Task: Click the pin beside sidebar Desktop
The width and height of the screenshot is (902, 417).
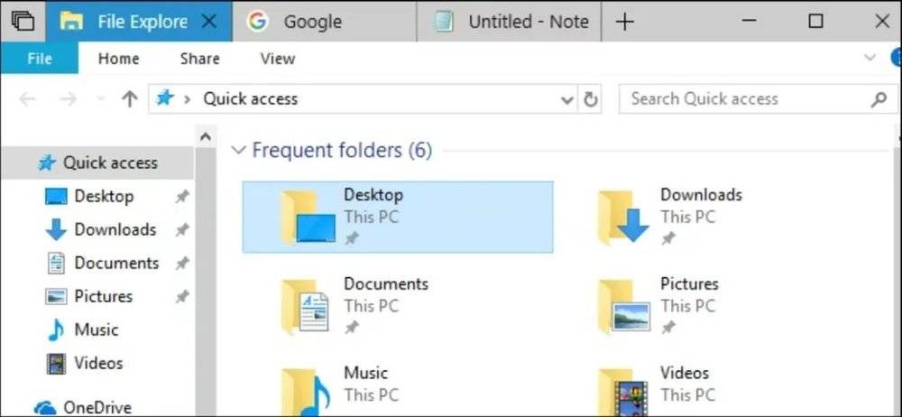Action: pos(182,197)
